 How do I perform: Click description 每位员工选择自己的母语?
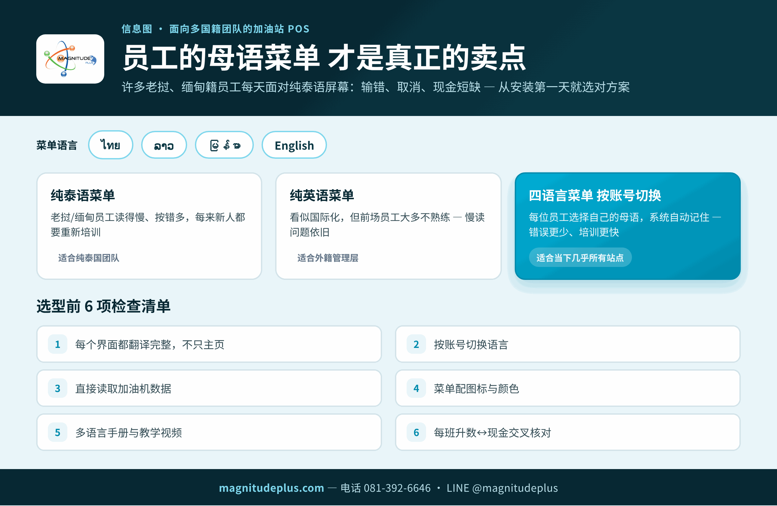[625, 225]
